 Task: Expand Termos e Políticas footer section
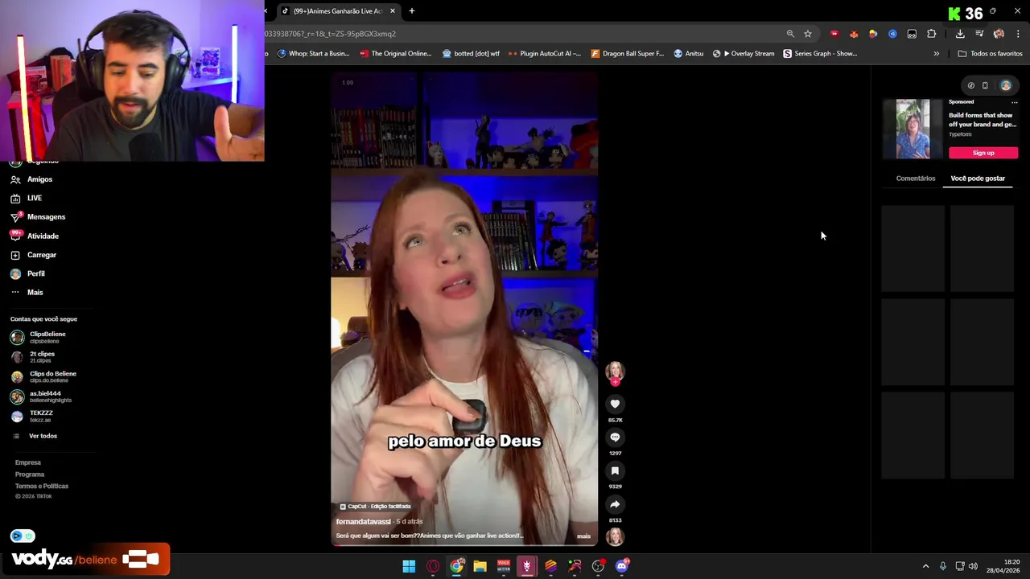point(42,486)
